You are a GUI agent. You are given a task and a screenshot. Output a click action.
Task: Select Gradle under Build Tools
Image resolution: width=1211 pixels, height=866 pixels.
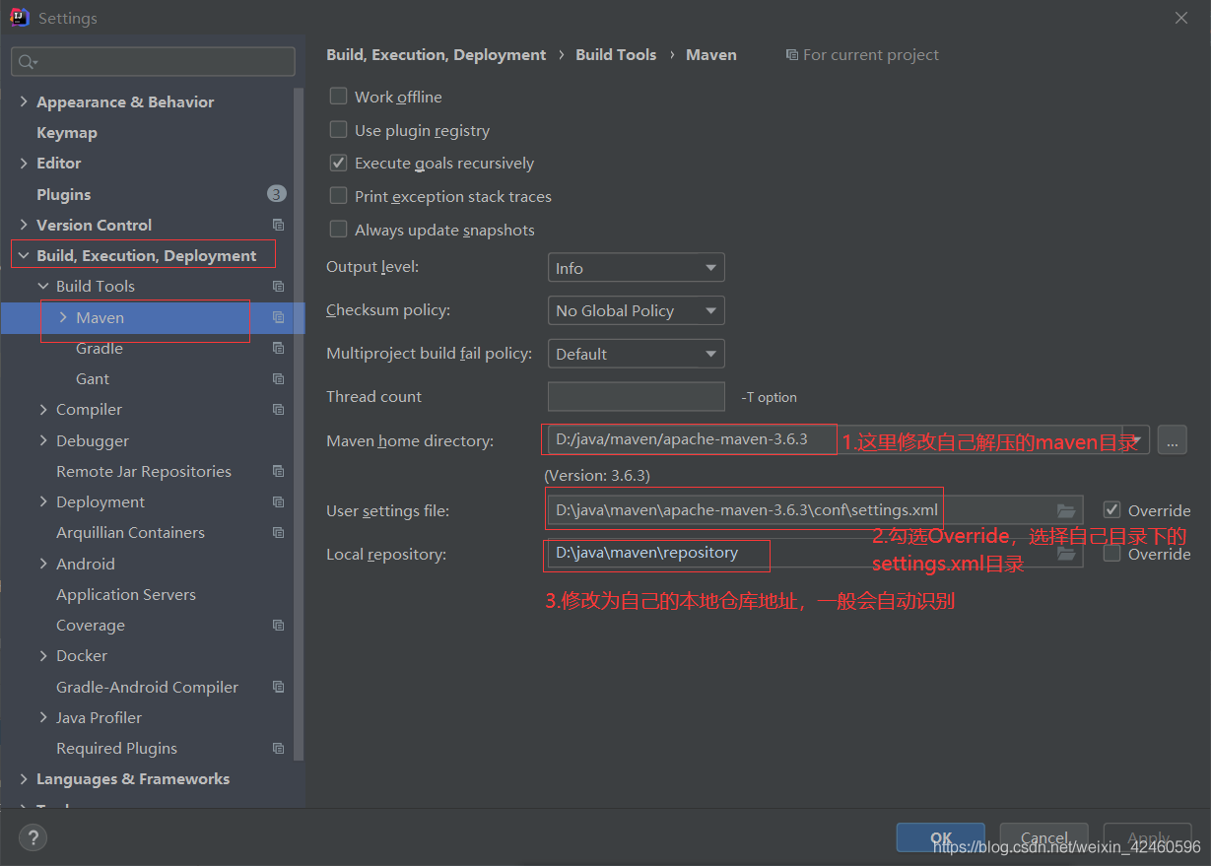100,348
